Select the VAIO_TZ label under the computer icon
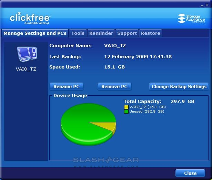Image resolution: width=212 pixels, height=180 pixels. (x=26, y=69)
